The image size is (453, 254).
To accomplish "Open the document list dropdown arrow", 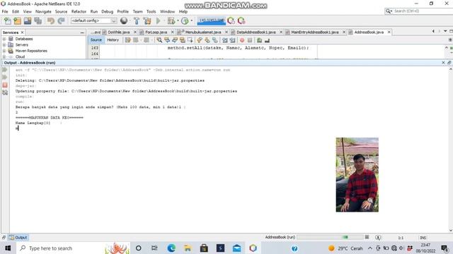I will [445, 31].
